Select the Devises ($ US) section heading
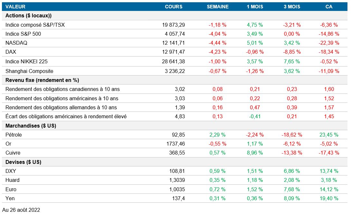 pyautogui.click(x=23, y=162)
